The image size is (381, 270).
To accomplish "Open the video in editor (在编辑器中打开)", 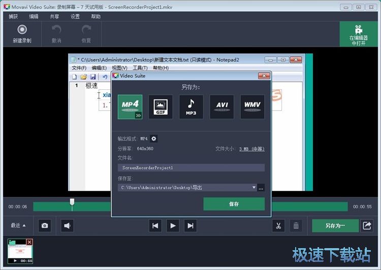I will (359, 34).
